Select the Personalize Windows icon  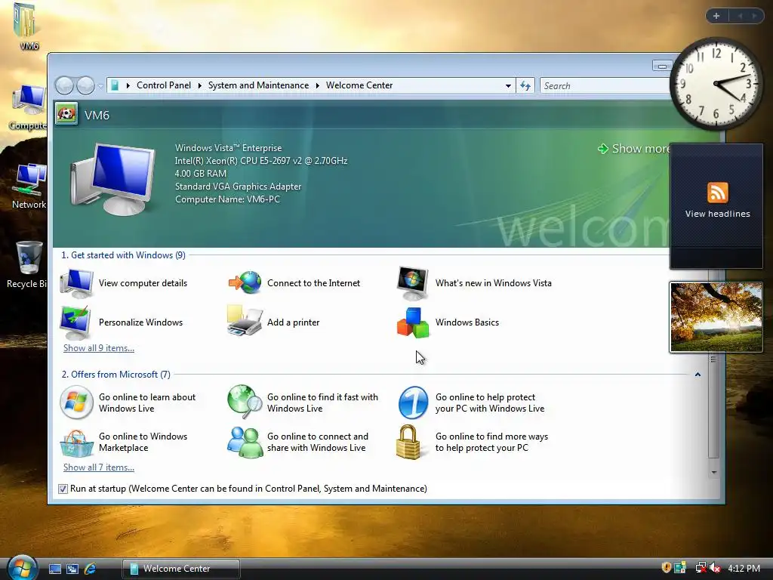pyautogui.click(x=75, y=322)
